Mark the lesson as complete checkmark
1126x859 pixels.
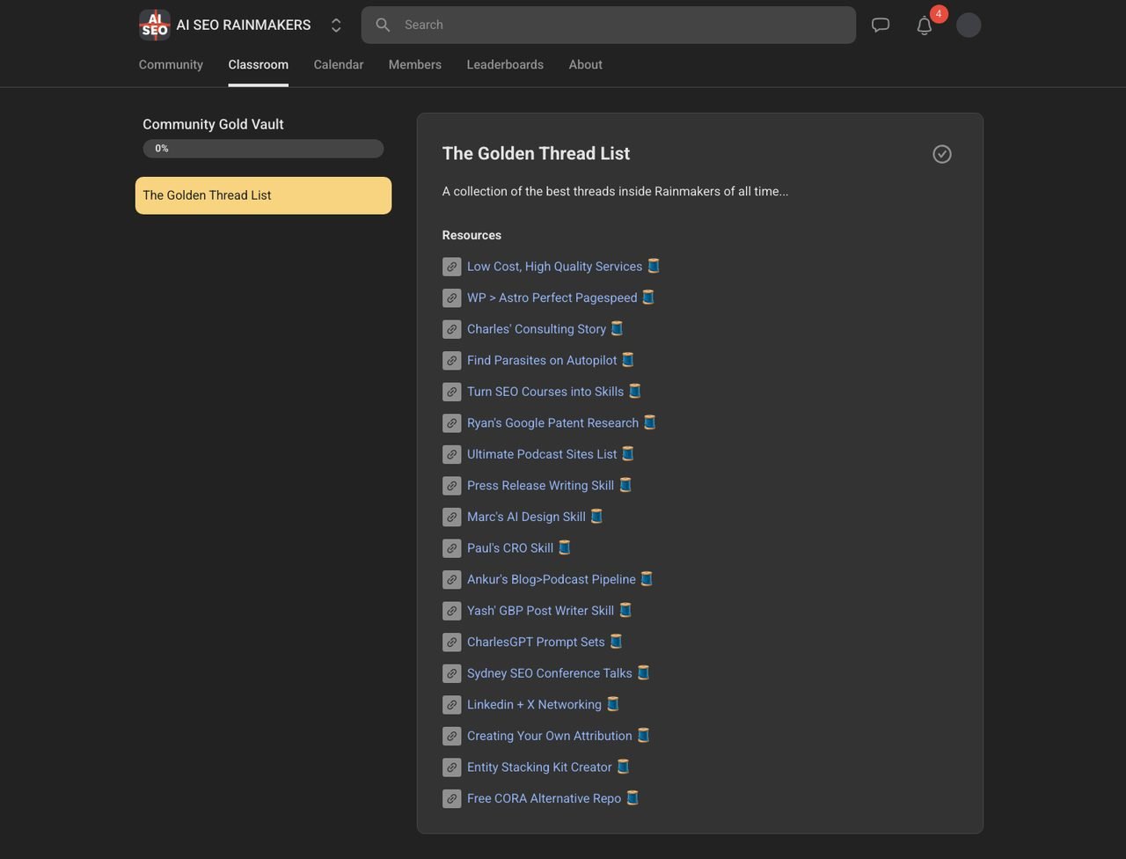pos(942,154)
